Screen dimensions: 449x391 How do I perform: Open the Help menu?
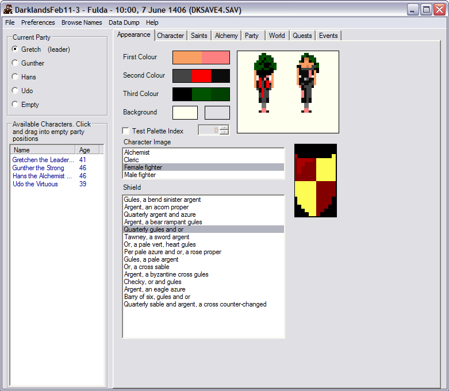coord(152,22)
